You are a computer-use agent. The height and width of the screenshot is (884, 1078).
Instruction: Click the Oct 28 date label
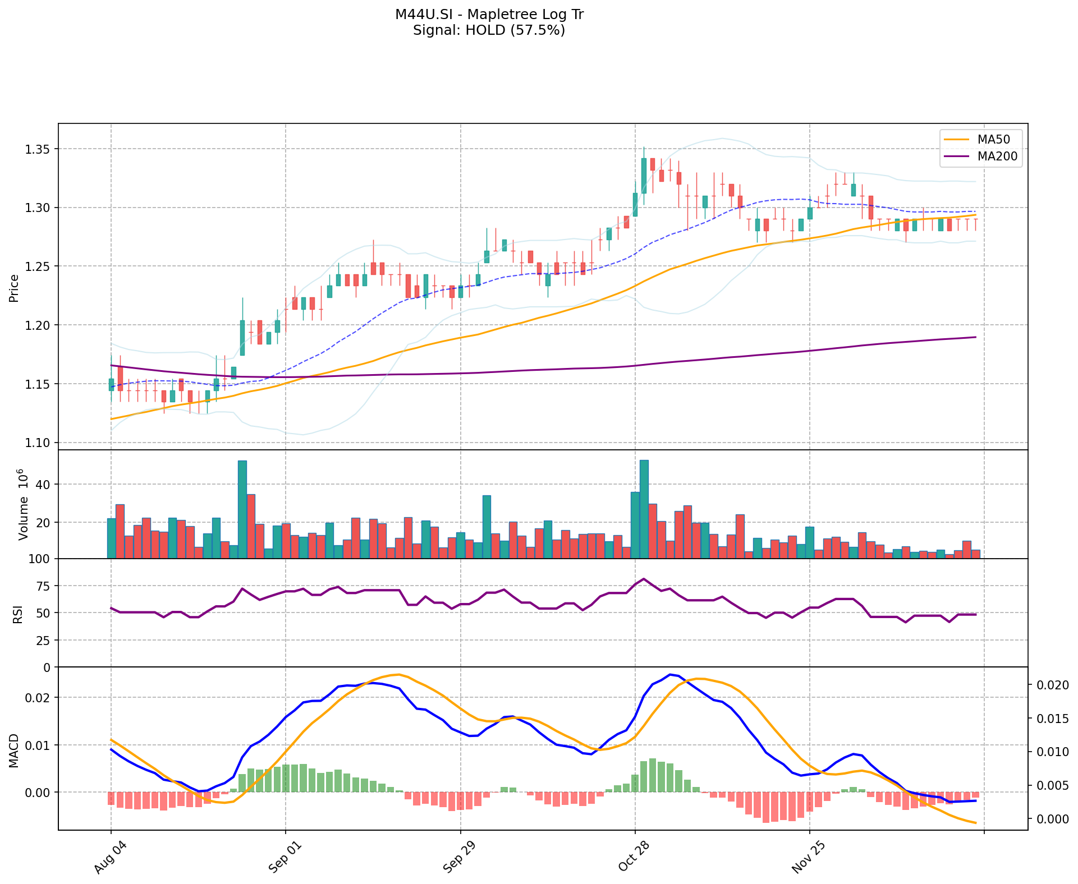click(x=634, y=857)
